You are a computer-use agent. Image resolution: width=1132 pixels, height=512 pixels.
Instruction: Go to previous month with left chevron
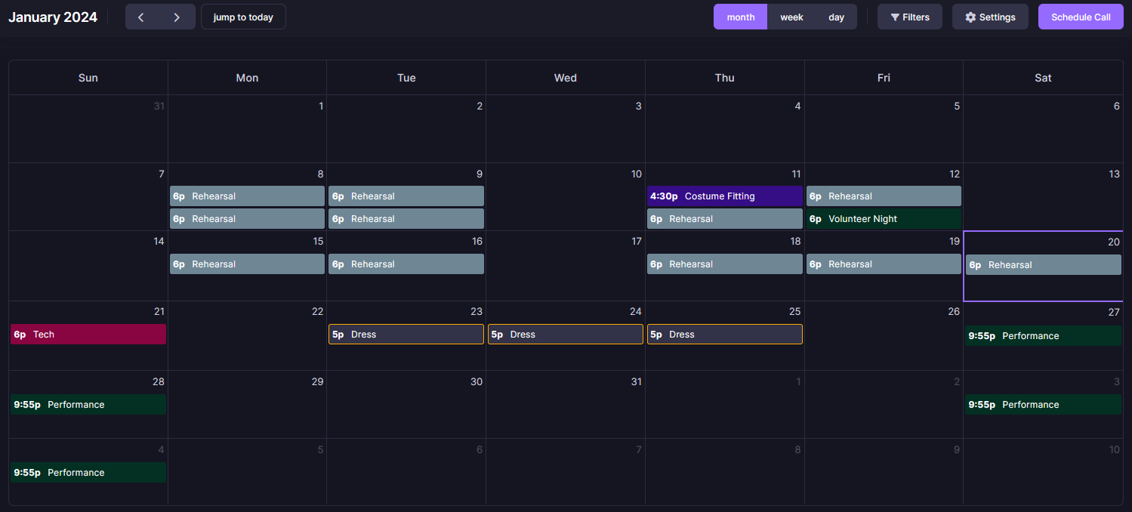coord(141,17)
